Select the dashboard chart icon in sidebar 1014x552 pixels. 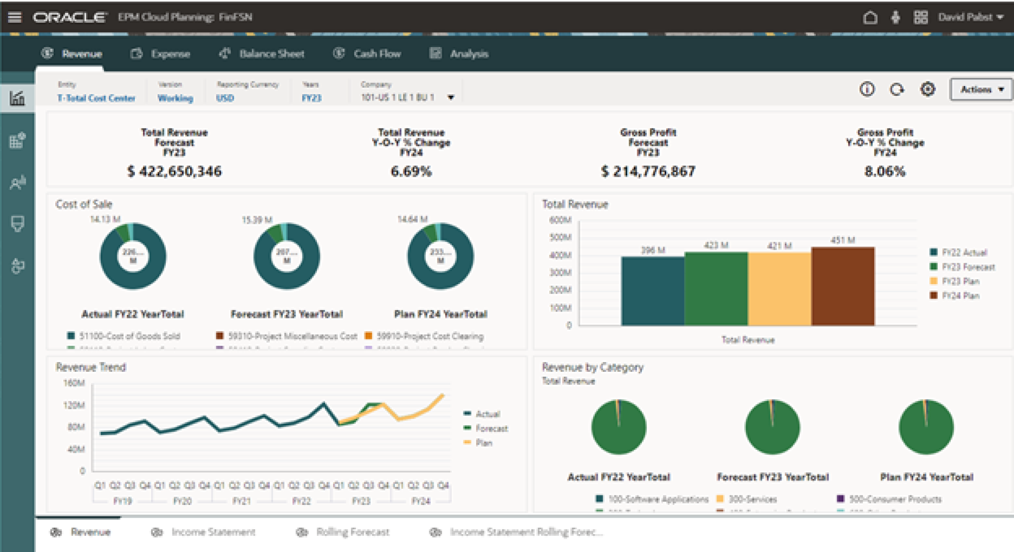coord(17,98)
